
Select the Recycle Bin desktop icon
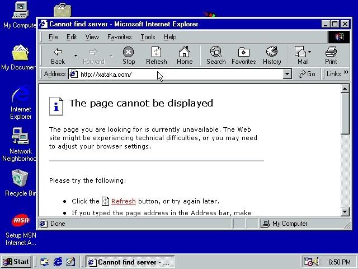point(20,183)
